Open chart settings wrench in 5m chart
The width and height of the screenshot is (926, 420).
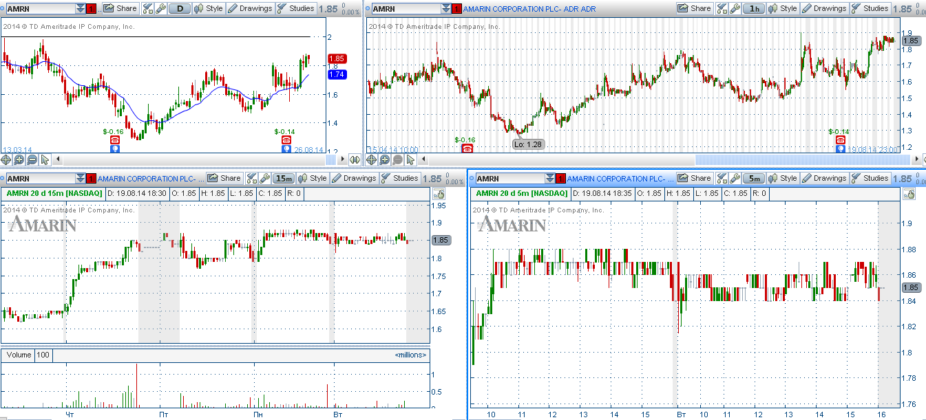click(x=735, y=179)
